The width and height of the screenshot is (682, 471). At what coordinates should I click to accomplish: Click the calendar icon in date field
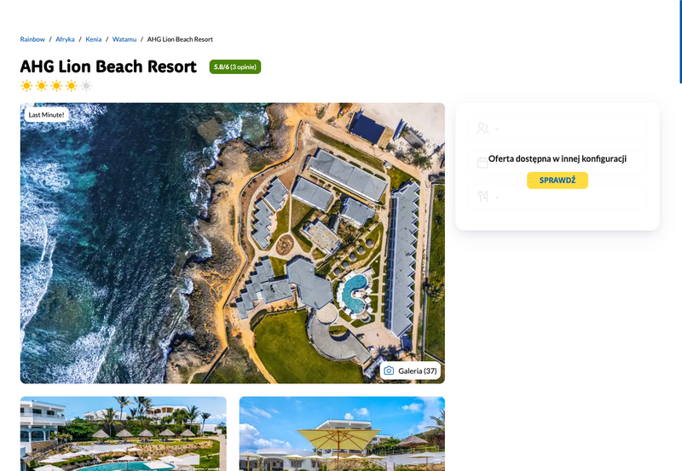coord(483,163)
